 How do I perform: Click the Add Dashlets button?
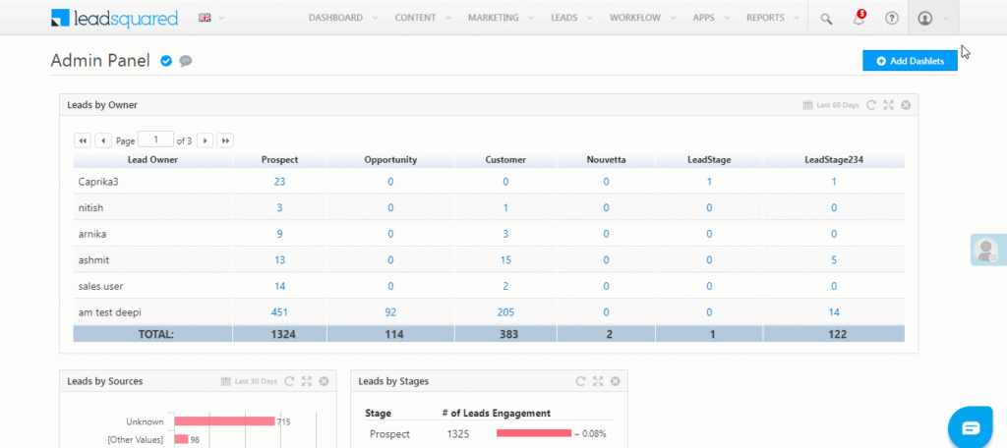910,61
